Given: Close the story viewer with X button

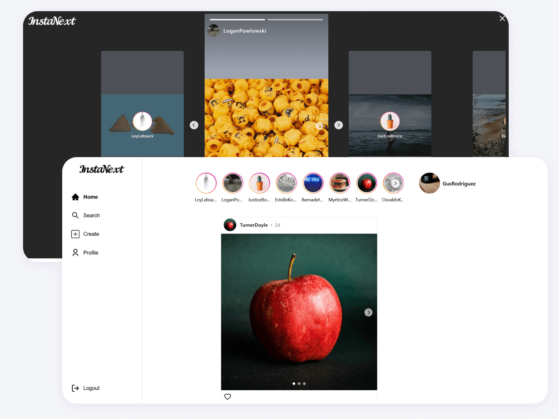Looking at the screenshot, I should [x=502, y=18].
